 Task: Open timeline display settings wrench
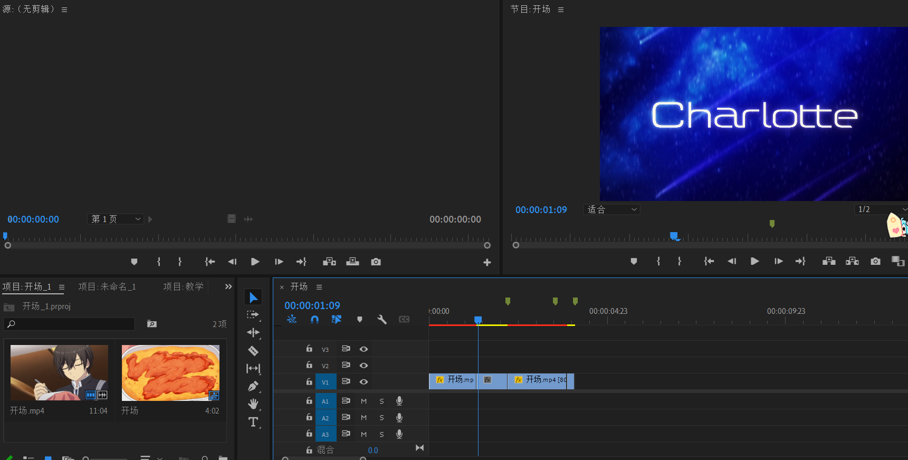pyautogui.click(x=382, y=319)
